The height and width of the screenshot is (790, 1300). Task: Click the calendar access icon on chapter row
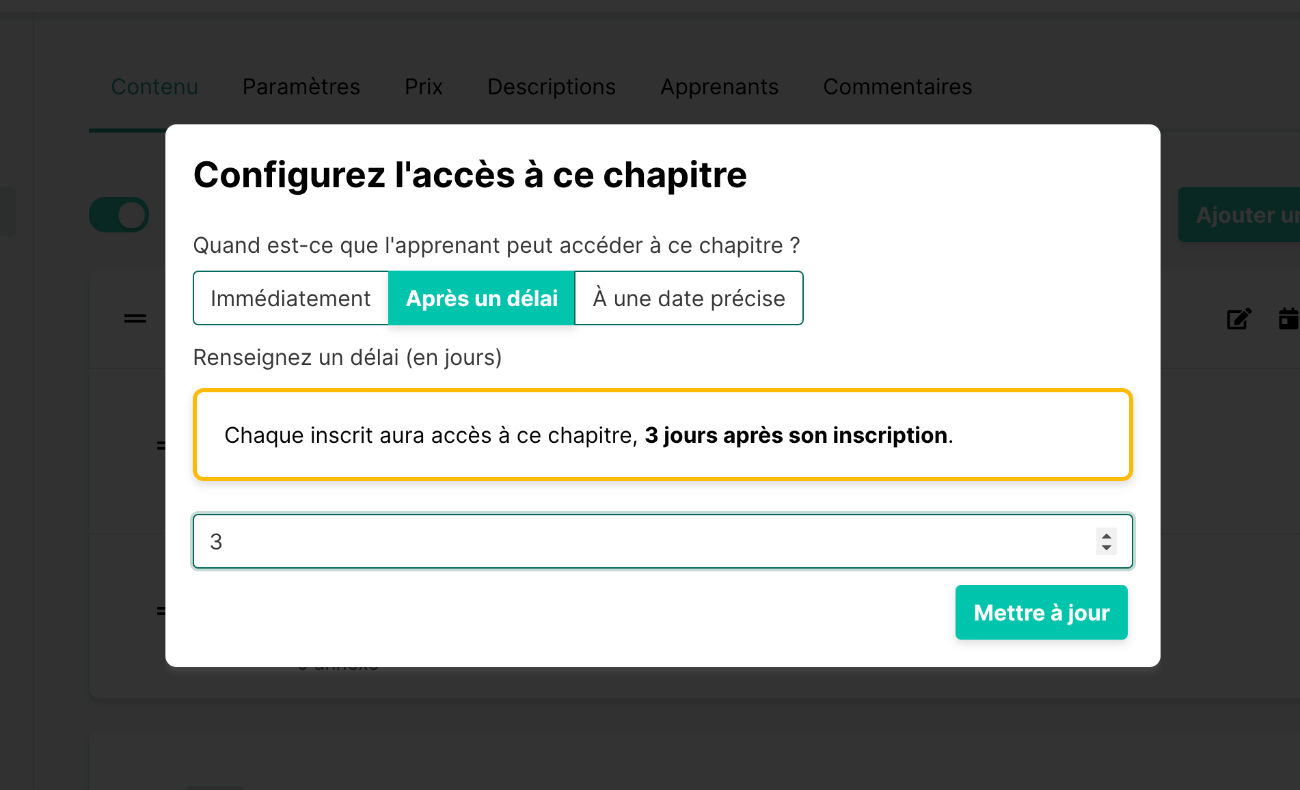1288,318
